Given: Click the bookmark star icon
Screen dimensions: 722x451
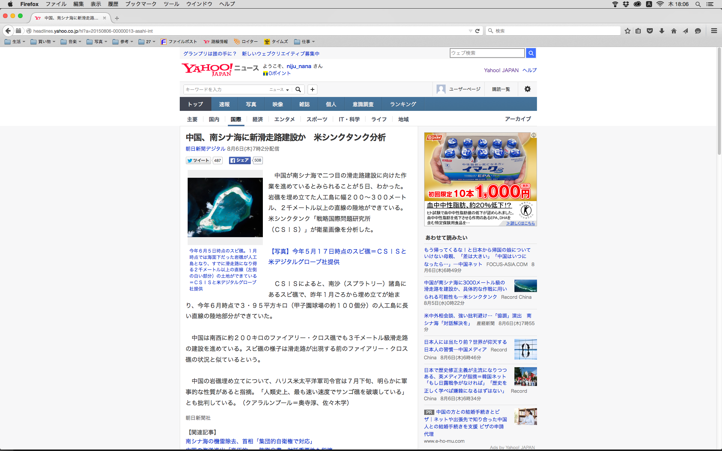Looking at the screenshot, I should coord(627,31).
